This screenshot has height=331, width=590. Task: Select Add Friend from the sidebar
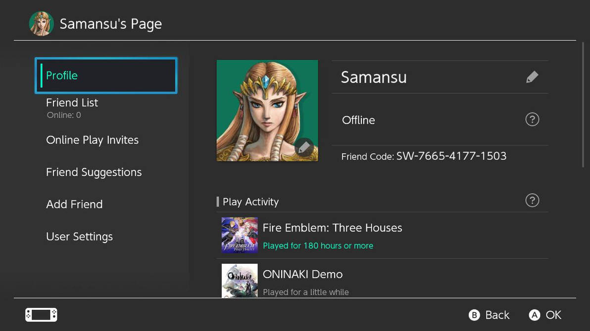point(74,205)
